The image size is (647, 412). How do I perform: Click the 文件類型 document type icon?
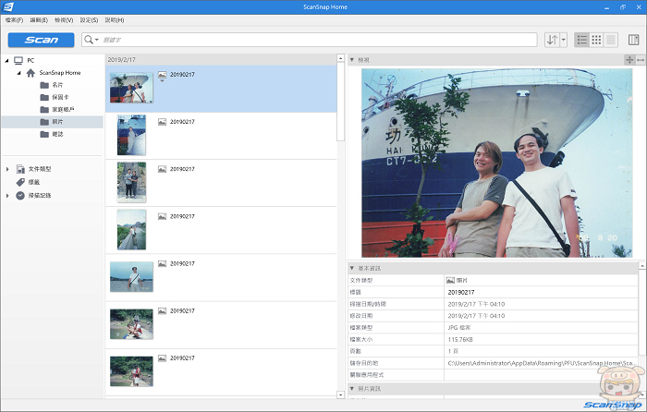pyautogui.click(x=20, y=169)
